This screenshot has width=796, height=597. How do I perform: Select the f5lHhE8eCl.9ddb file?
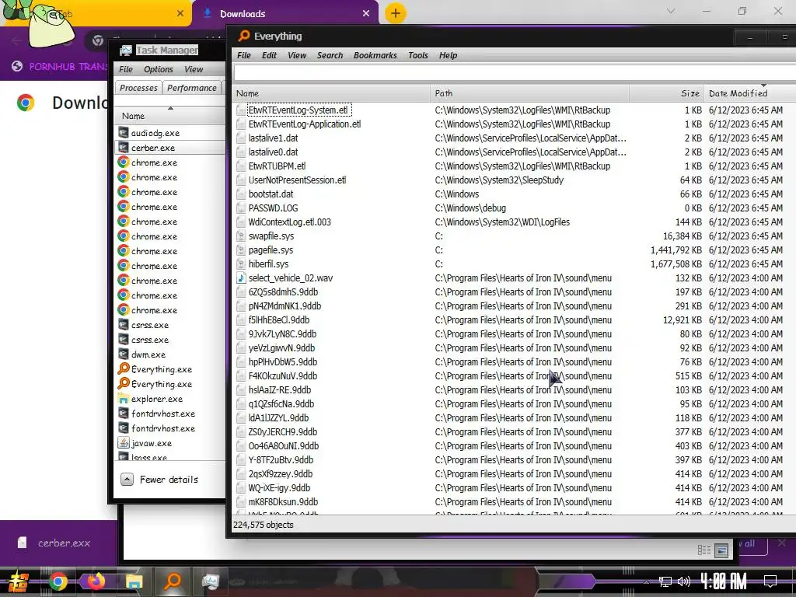point(279,319)
